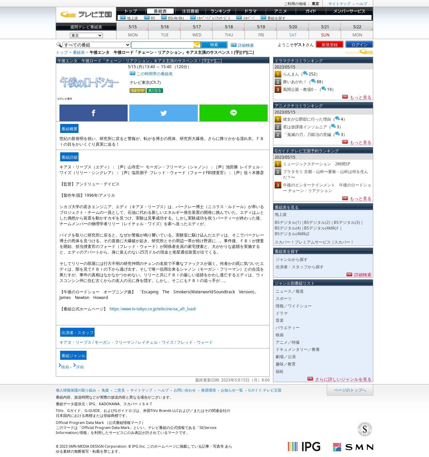429x457 pixels.
Task: Open BSデジタル(1) schedule link
Action: pos(288,222)
